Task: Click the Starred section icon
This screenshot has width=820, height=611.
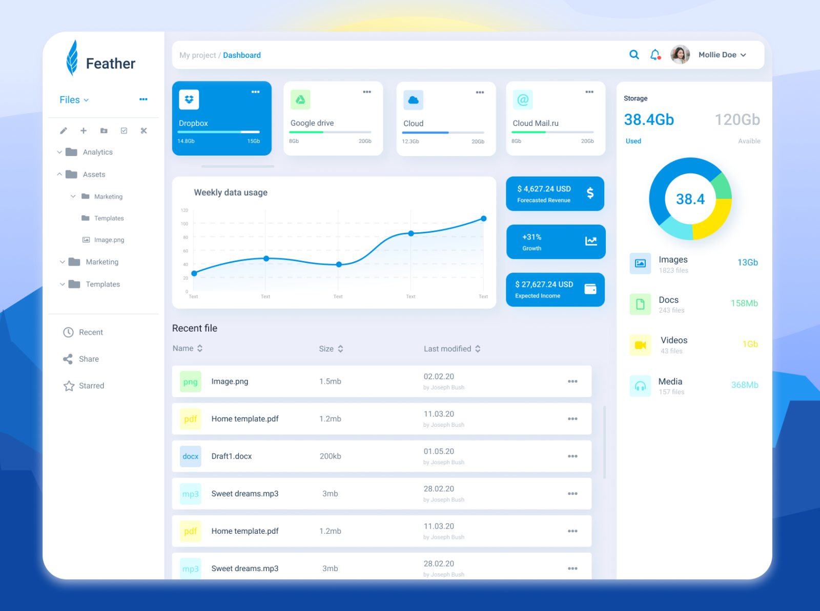Action: coord(69,386)
